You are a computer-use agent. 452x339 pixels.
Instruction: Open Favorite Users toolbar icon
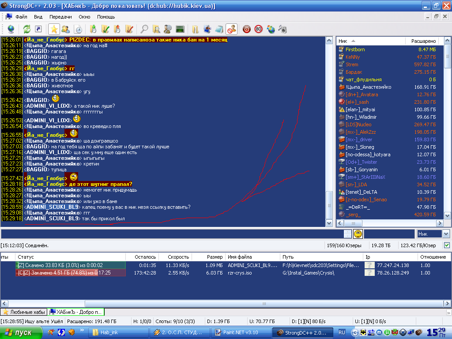(65, 29)
